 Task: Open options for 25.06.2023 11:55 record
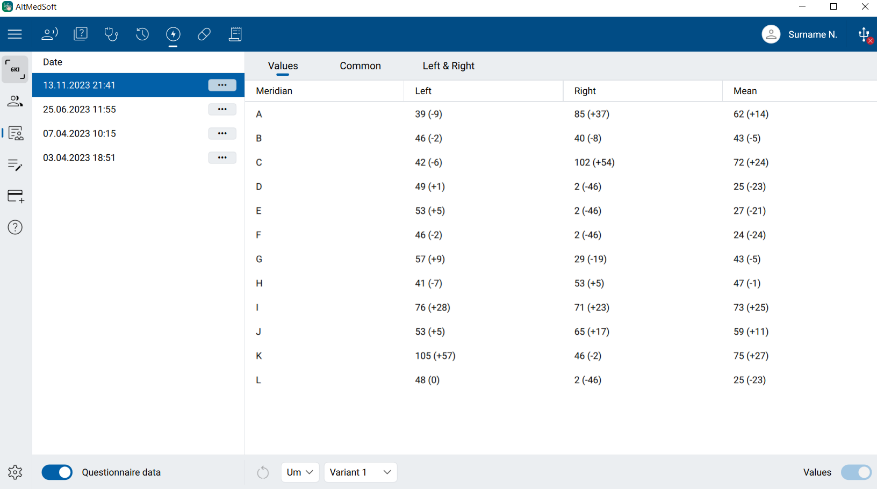point(222,109)
